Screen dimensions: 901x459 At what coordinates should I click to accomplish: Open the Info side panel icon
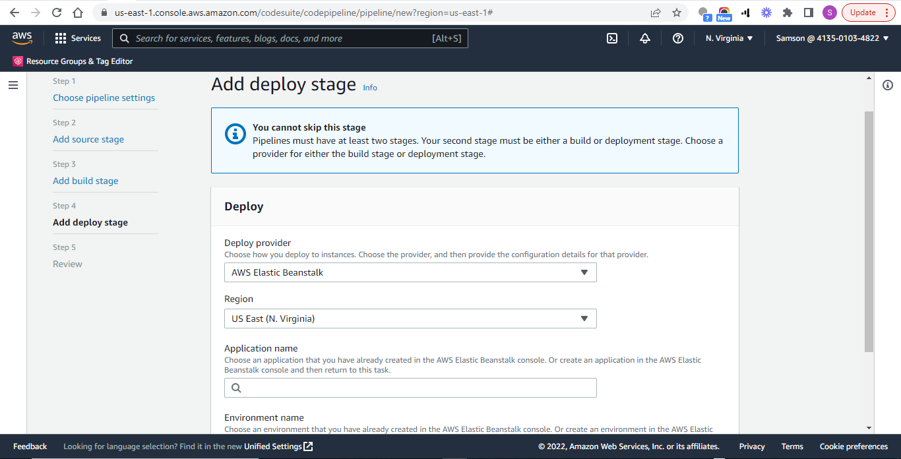[887, 85]
